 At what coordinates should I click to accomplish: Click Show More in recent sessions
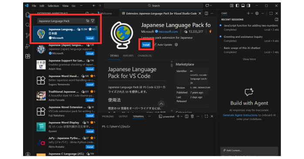click(249, 59)
